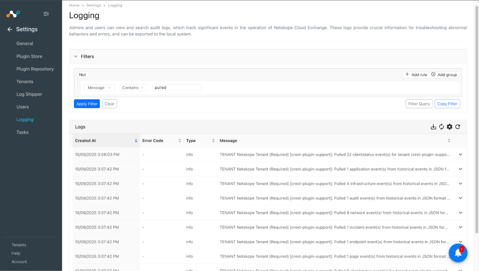Open Tenants under Settings

click(x=25, y=82)
